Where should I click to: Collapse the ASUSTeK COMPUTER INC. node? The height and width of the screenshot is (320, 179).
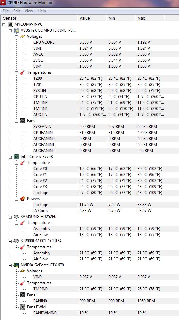click(x=10, y=31)
